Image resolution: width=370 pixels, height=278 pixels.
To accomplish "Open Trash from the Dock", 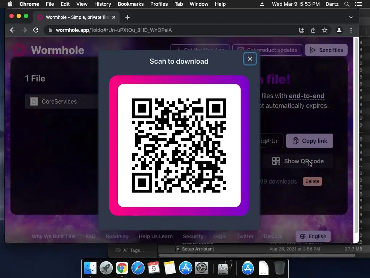I will click(x=280, y=268).
